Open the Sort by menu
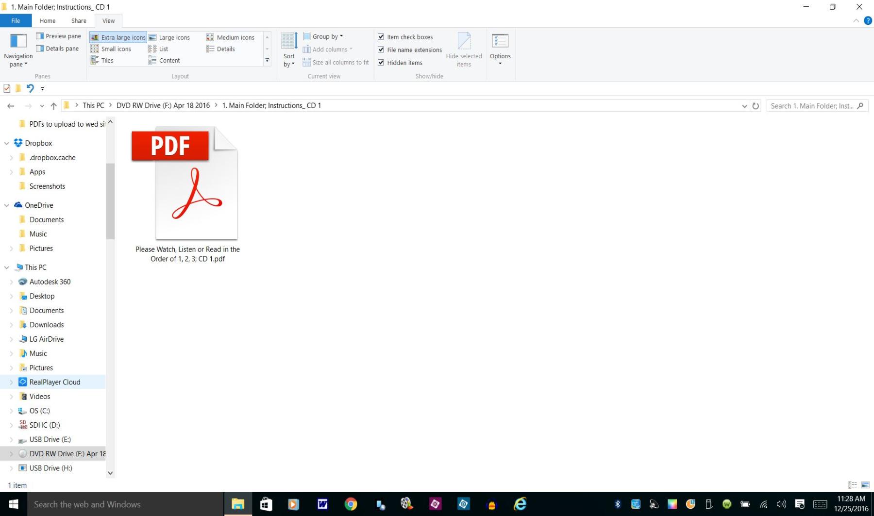874x516 pixels. click(x=289, y=50)
